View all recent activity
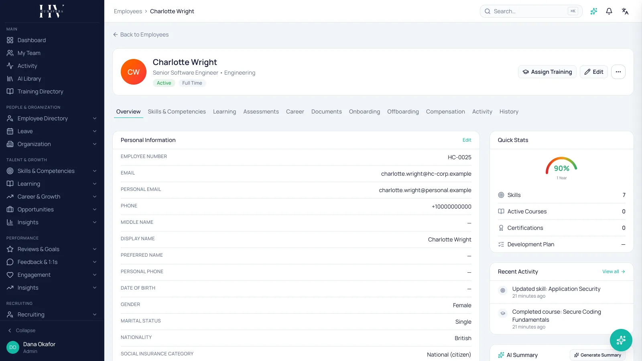 point(614,272)
